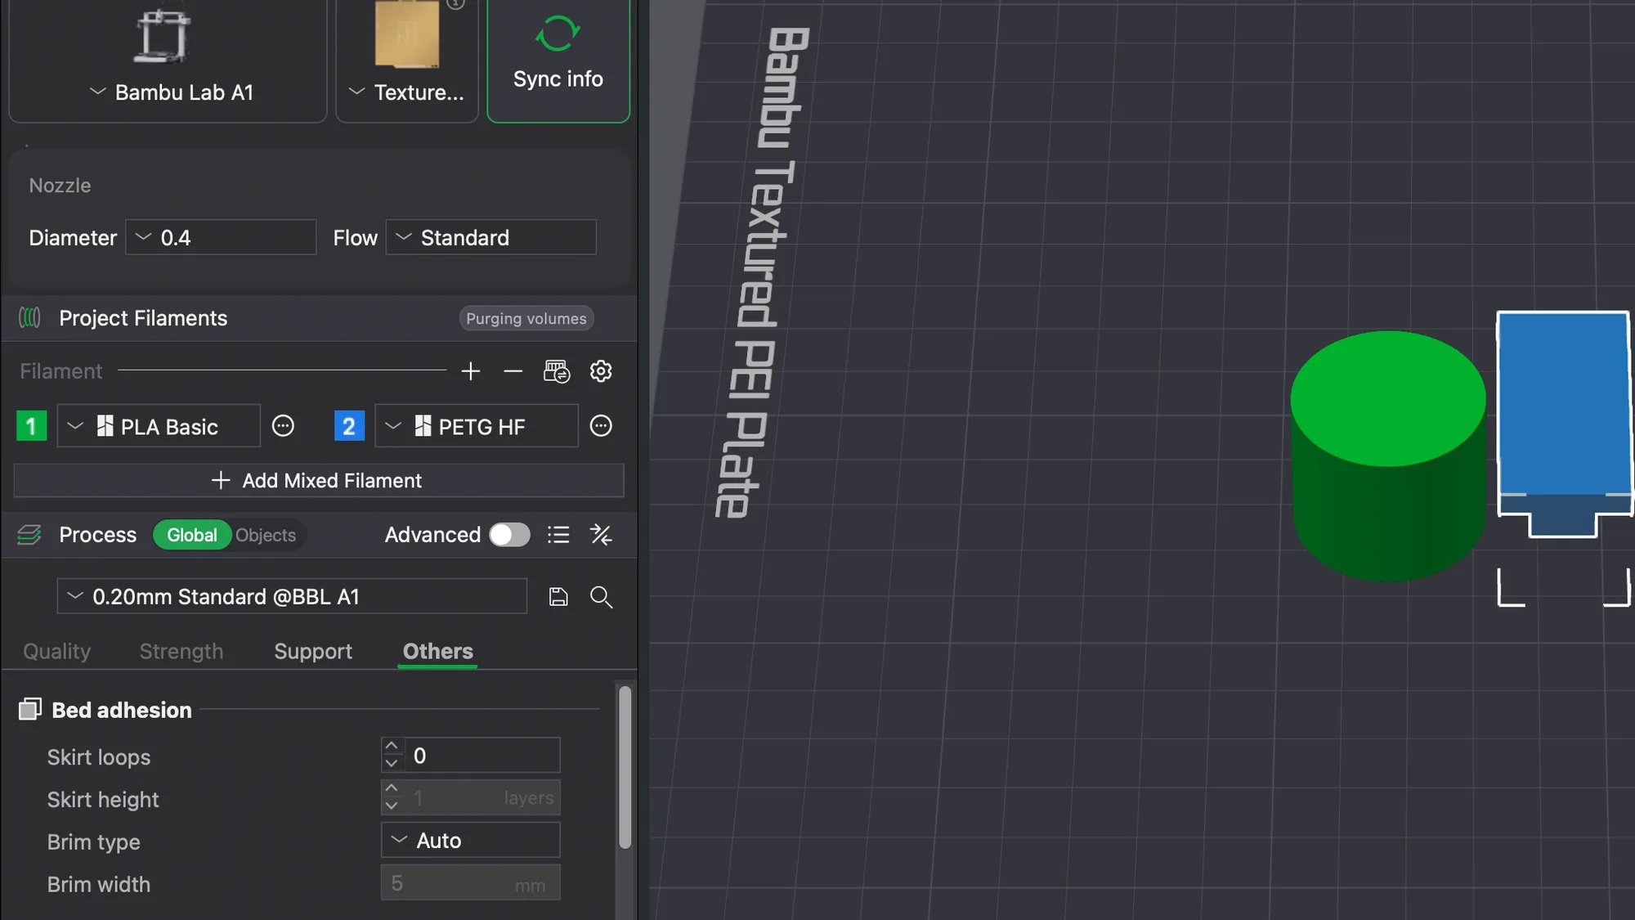Click the Brim width input field
This screenshot has height=920, width=1635.
point(471,883)
